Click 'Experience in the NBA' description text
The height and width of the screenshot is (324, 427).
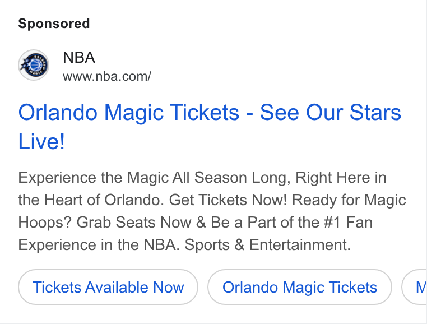coord(99,245)
